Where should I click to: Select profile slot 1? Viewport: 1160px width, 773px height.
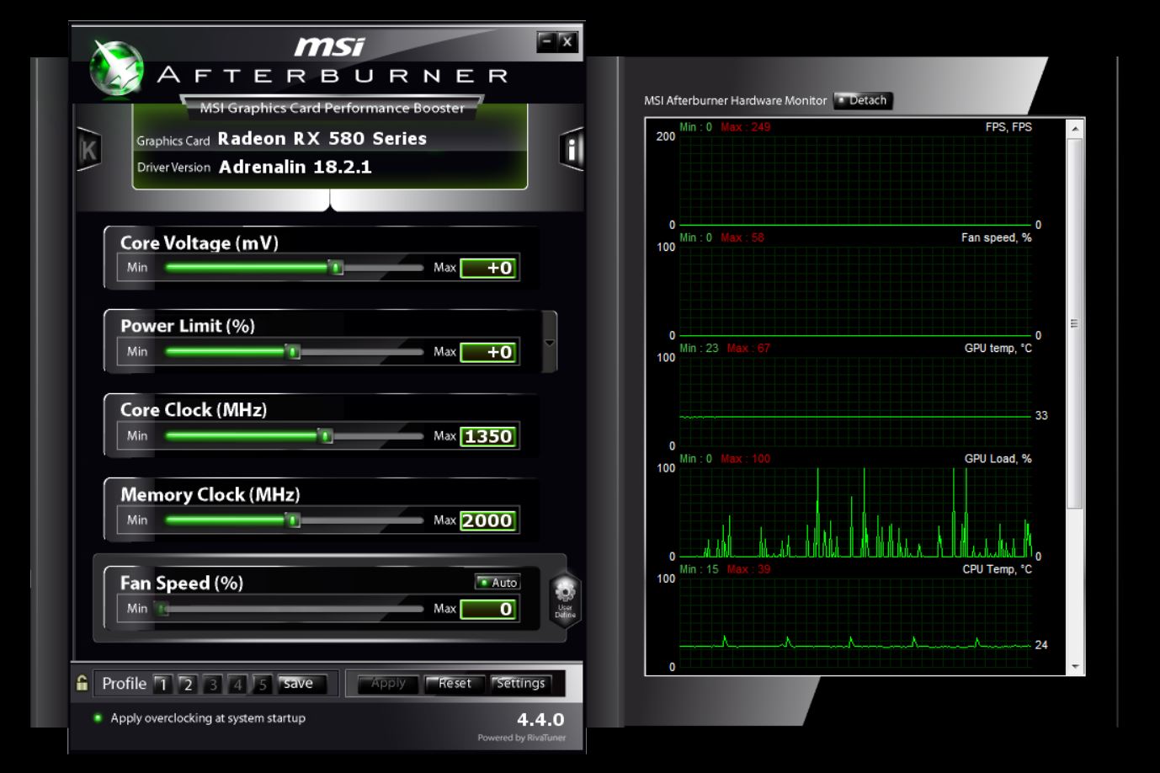tap(162, 684)
